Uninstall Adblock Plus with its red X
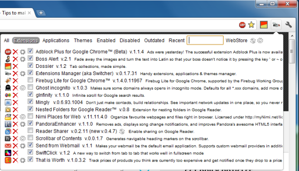 coord(15,52)
